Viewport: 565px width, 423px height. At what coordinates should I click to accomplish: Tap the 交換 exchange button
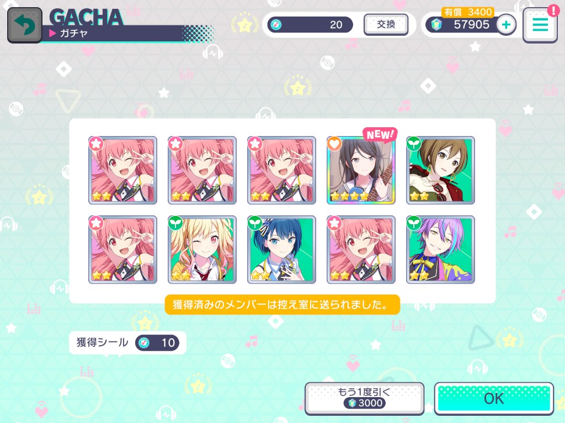pos(386,24)
